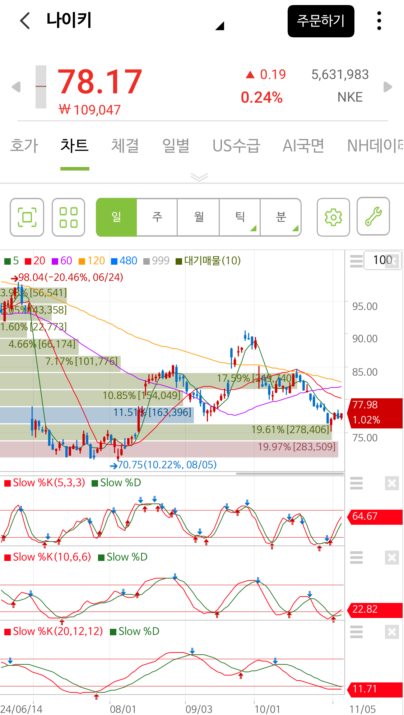Switch to the US수급 tab
This screenshot has width=404, height=715.
click(x=236, y=146)
